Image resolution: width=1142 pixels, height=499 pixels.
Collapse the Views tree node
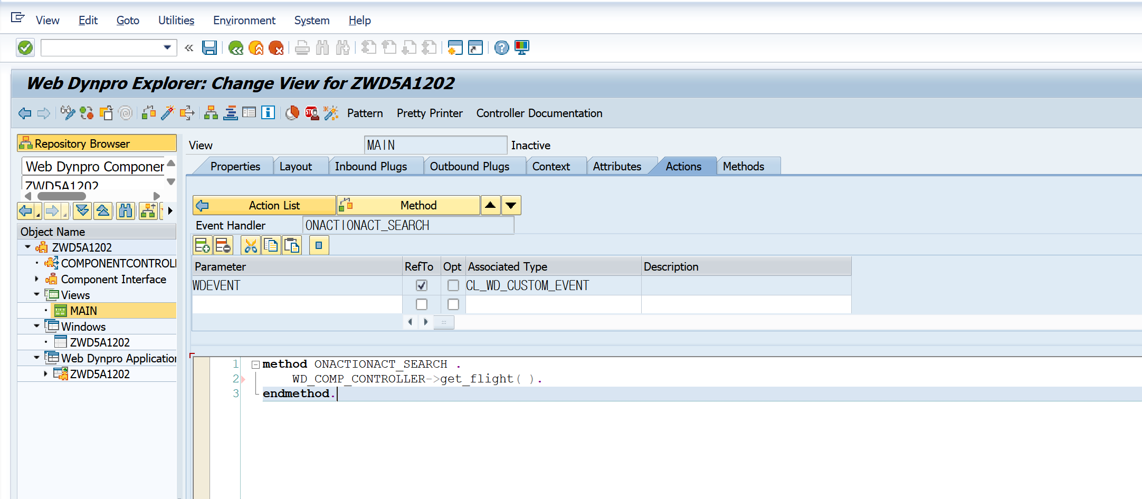37,294
